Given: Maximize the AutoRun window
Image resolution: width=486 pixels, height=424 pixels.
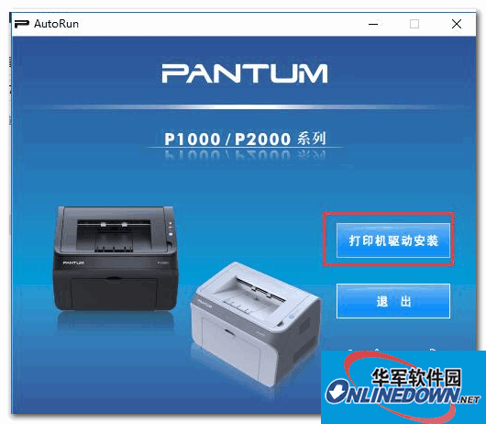Looking at the screenshot, I should click(x=414, y=24).
